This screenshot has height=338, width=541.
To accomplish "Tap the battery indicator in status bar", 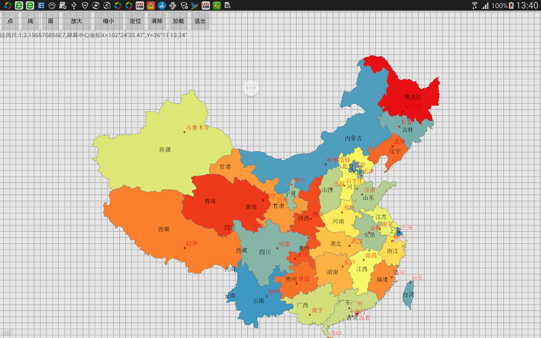I will (511, 5).
